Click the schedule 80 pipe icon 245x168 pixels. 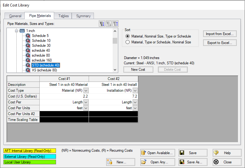pos(28,55)
